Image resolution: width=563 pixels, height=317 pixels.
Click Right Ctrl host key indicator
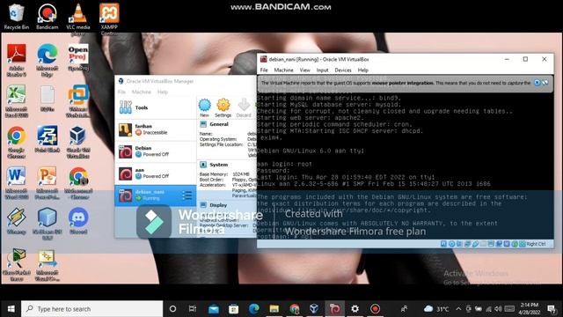pos(536,244)
